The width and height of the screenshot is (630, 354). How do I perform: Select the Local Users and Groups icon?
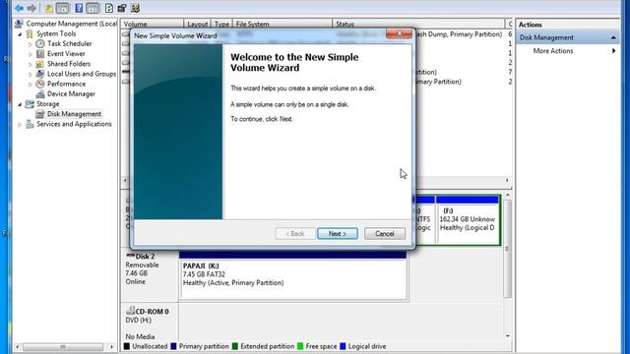pos(40,74)
